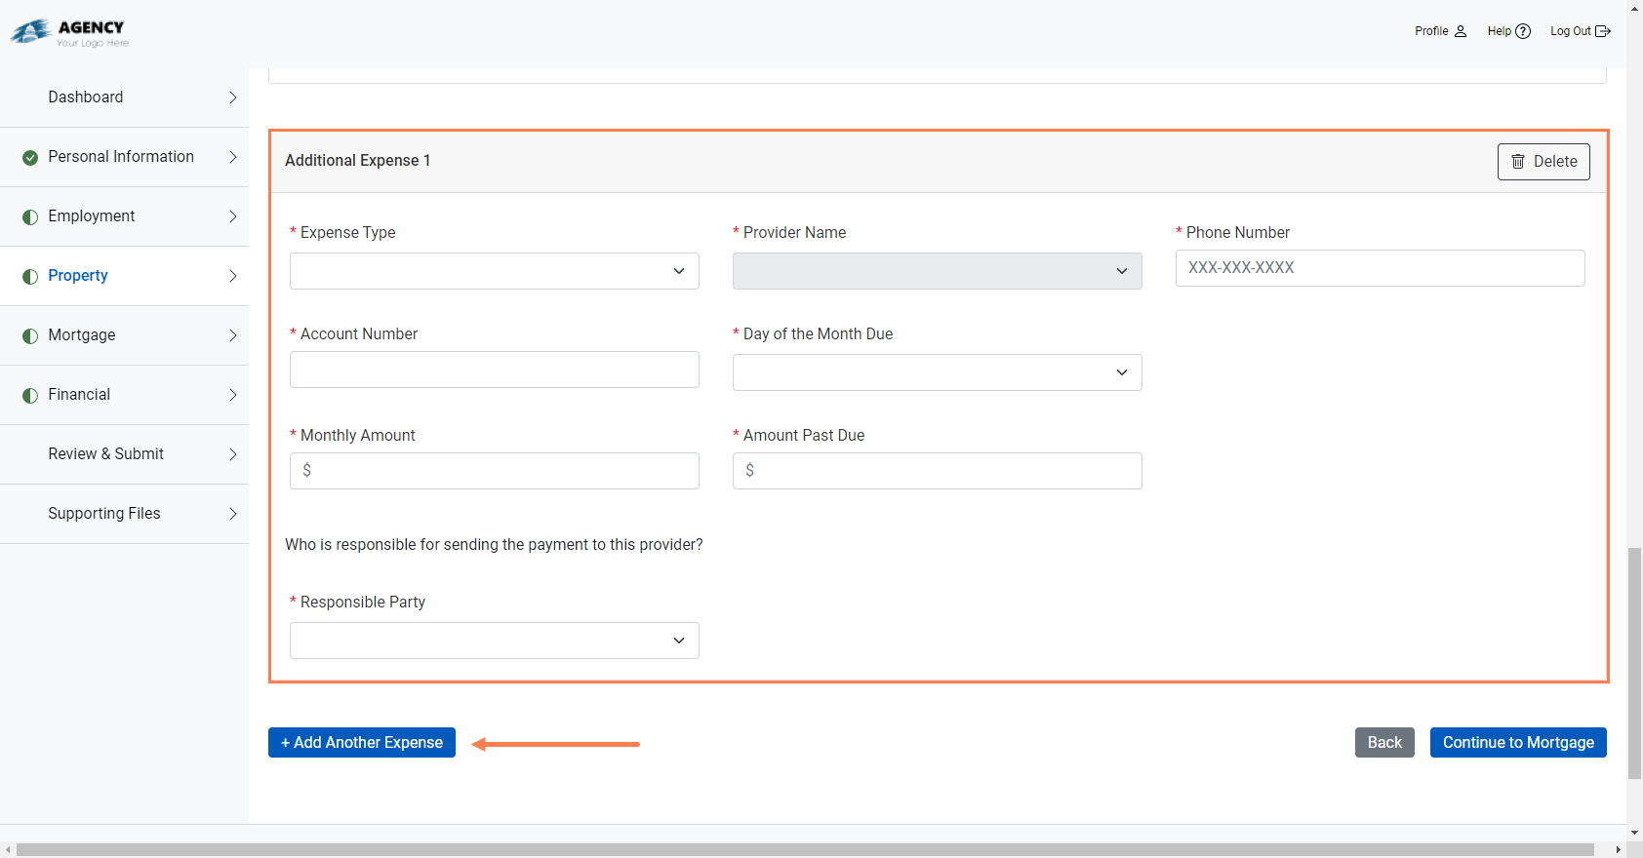
Task: Select the Responsible Party dropdown
Action: coord(494,641)
